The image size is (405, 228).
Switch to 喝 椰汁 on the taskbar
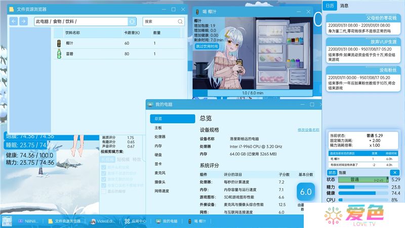coord(197,221)
